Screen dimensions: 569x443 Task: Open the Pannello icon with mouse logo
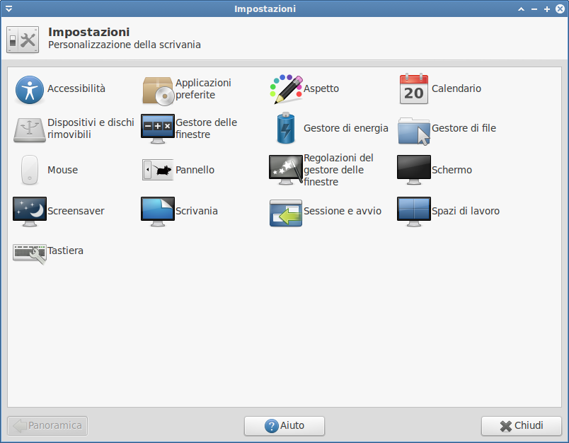[158, 170]
